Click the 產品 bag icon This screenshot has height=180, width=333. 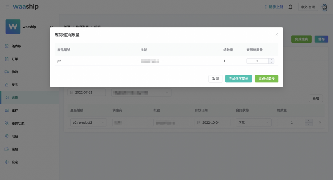7,85
